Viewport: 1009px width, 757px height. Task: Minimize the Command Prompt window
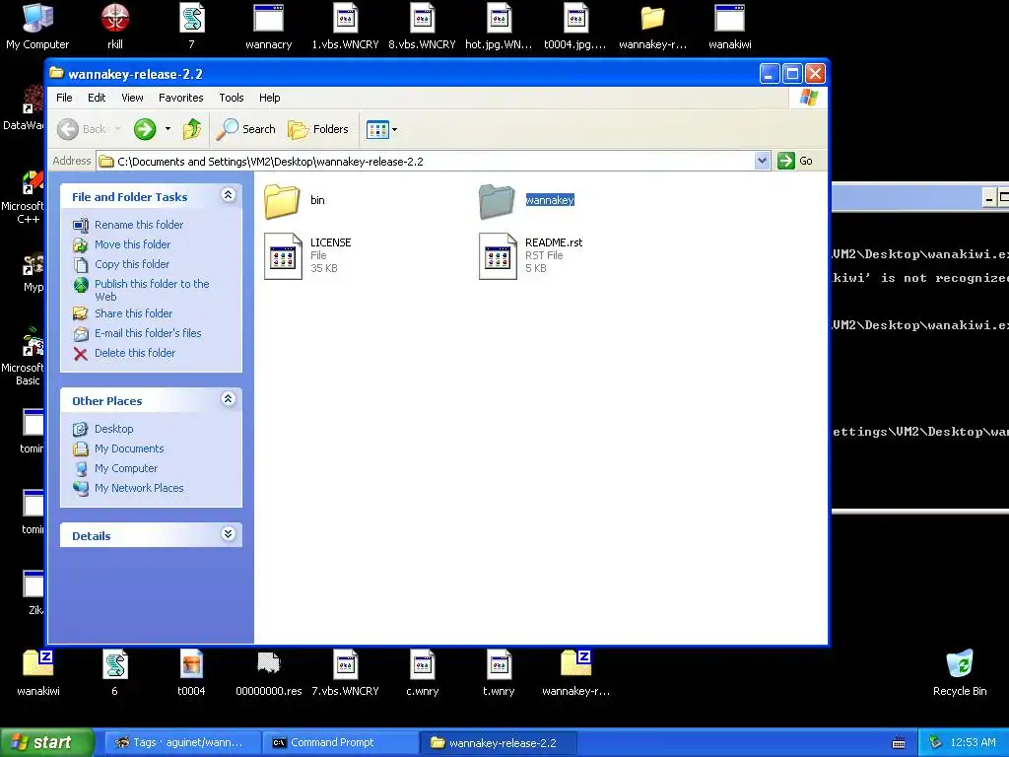click(x=989, y=199)
